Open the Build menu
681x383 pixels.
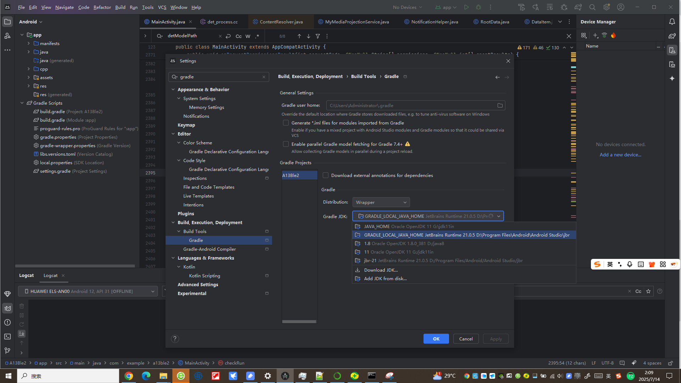(120, 7)
